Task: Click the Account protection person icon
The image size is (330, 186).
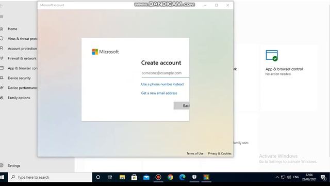Action: (x=2, y=48)
